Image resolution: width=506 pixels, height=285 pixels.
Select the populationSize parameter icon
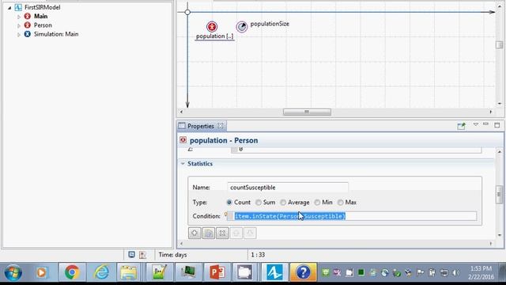point(242,26)
